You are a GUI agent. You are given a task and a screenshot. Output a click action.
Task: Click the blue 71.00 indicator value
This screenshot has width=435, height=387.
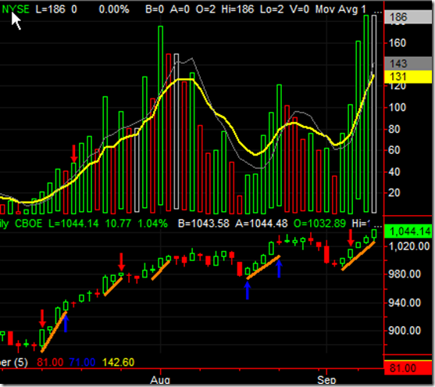[82, 362]
